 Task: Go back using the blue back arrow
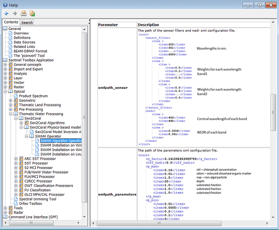pos(6,13)
